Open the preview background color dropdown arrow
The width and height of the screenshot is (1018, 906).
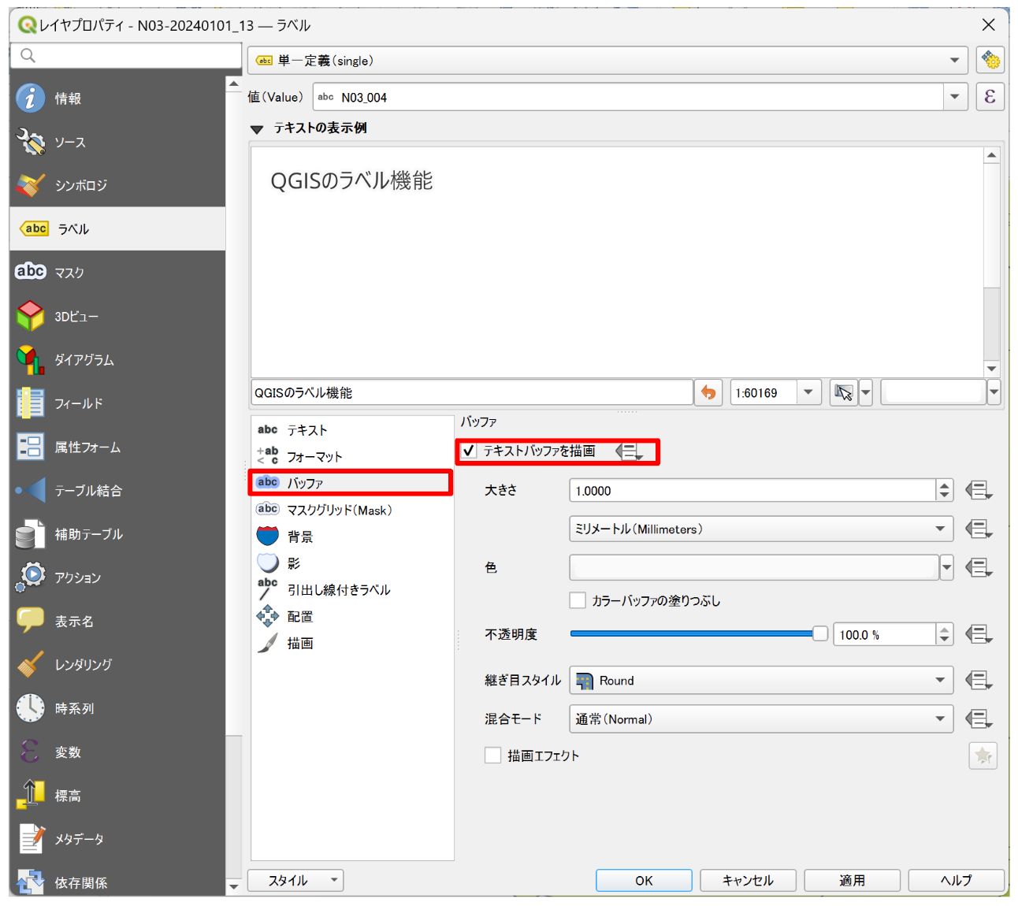click(x=994, y=392)
